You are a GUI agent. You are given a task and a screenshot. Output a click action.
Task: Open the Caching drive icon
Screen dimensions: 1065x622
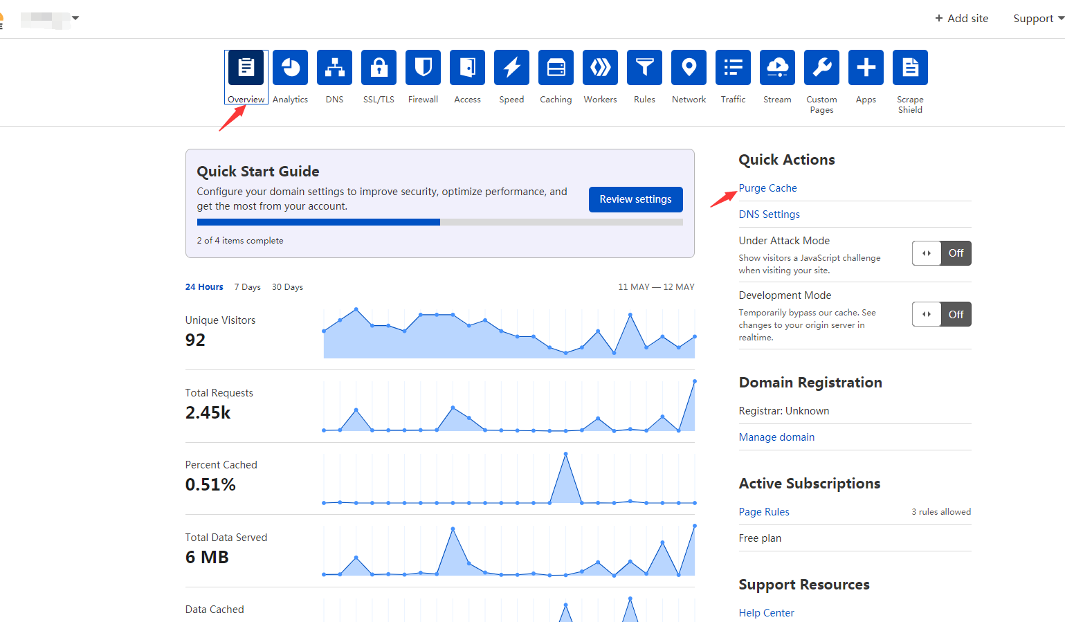click(x=556, y=68)
